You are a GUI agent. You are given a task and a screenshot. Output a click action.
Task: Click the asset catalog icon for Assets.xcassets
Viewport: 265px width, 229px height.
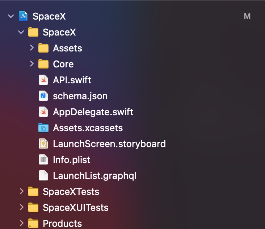pos(43,128)
